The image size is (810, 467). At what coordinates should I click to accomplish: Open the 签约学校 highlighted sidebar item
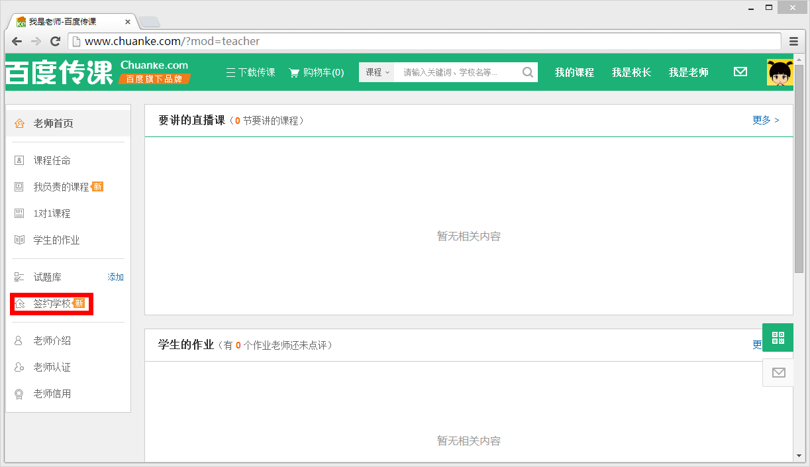coord(50,303)
